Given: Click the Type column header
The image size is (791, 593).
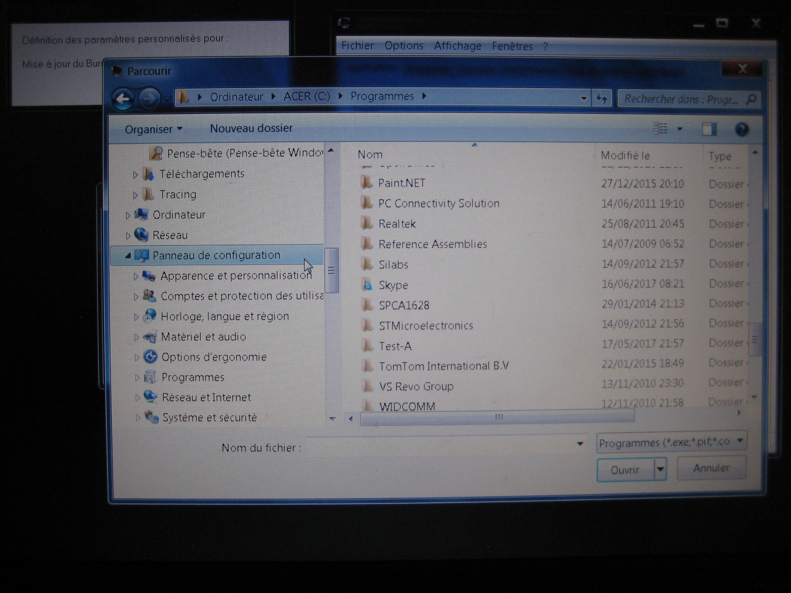Looking at the screenshot, I should pyautogui.click(x=720, y=156).
